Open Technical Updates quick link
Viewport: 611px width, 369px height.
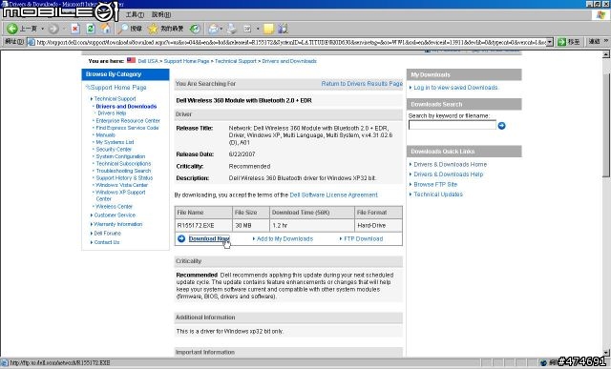[x=438, y=195]
